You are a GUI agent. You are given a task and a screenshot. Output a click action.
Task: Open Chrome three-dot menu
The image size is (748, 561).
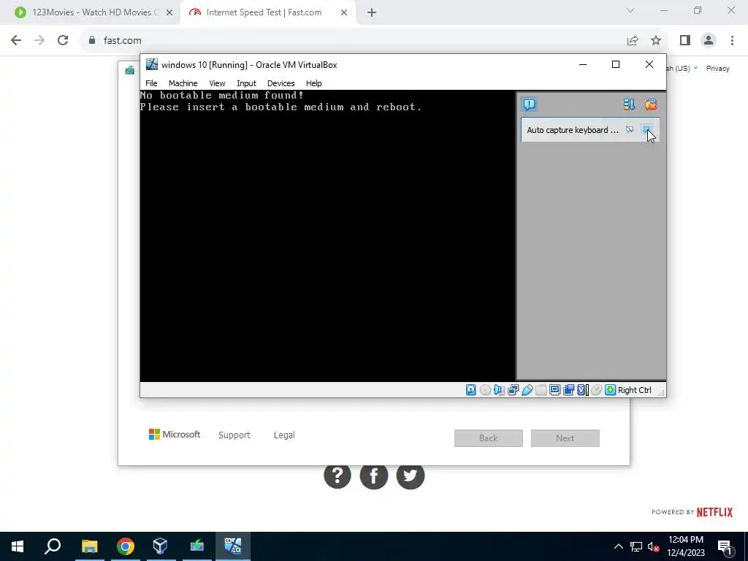coord(732,41)
